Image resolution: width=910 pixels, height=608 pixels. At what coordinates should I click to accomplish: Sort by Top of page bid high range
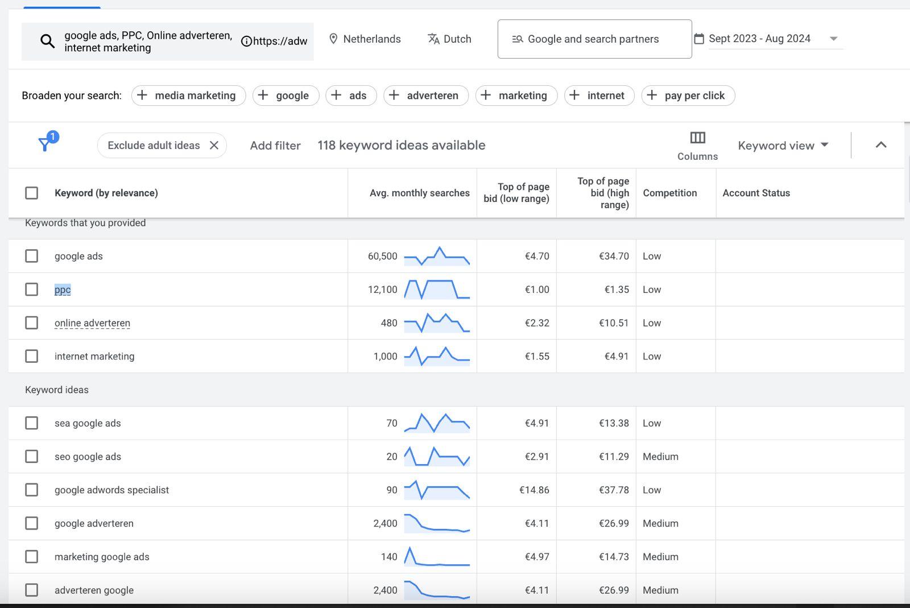coord(603,193)
